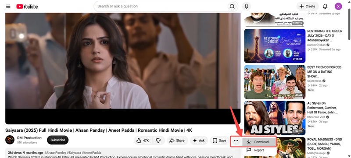The height and width of the screenshot is (158, 351).
Task: Click the #AhaanPanday hashtag
Action: pyautogui.click(x=55, y=153)
